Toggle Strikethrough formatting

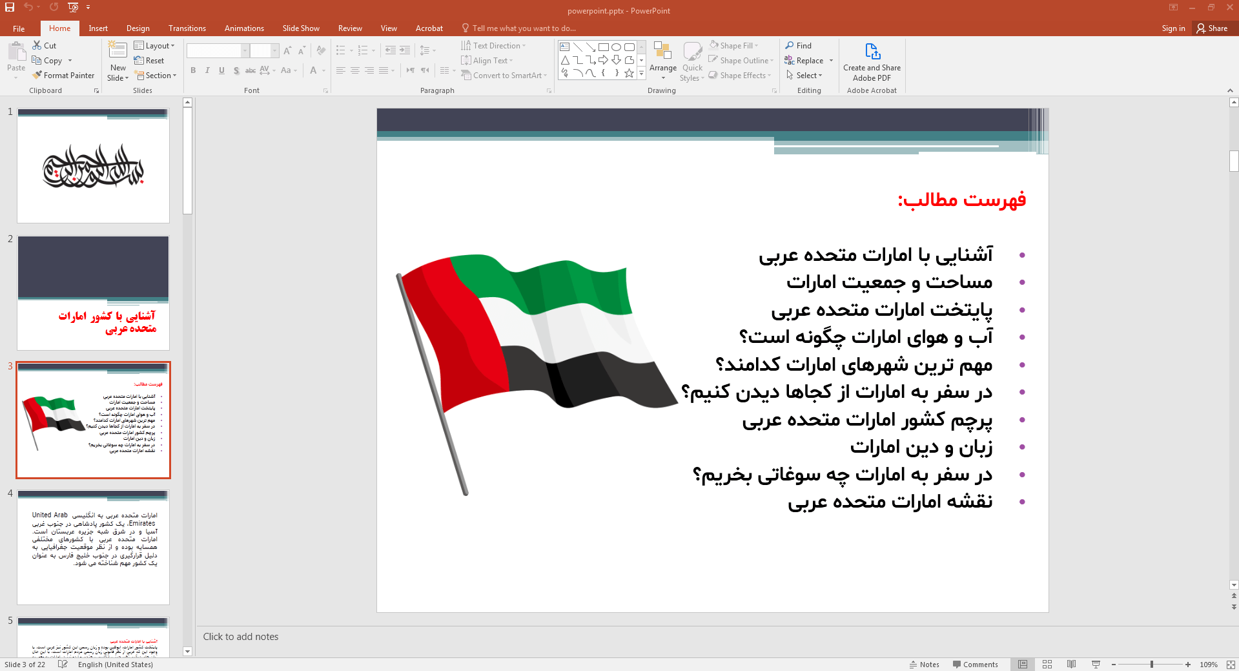251,70
